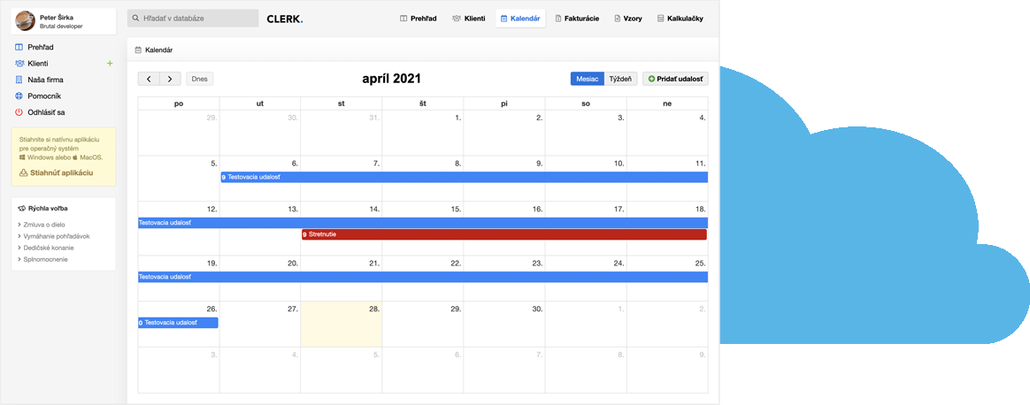Click the green plus icon beside Klienti
The width and height of the screenshot is (1030, 405).
click(110, 64)
